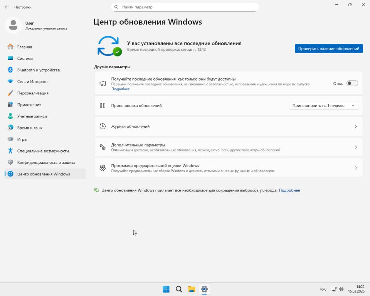Viewport: 370px width, 296px height.
Task: Open File Explorer from the taskbar
Action: click(192, 289)
